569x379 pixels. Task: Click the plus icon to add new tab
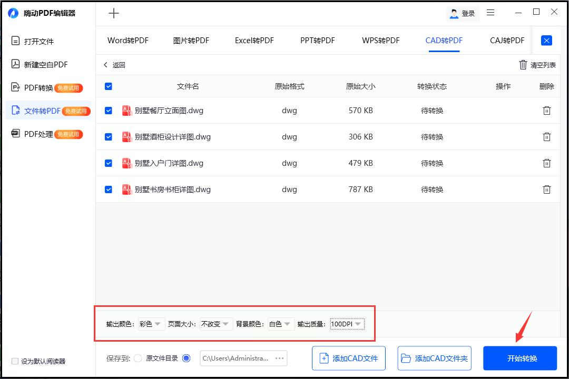[x=114, y=14]
